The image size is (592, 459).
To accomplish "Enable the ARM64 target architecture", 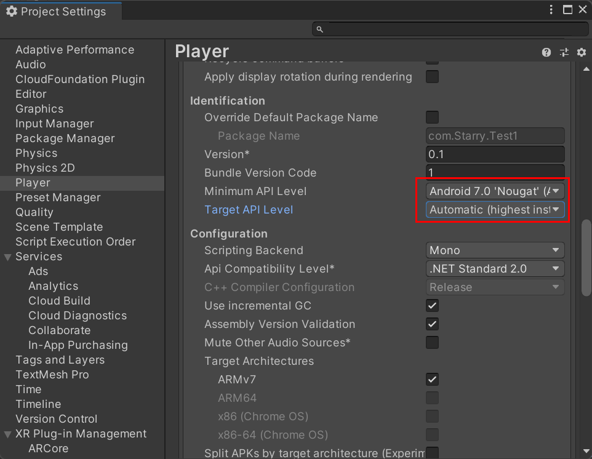I will [x=432, y=398].
